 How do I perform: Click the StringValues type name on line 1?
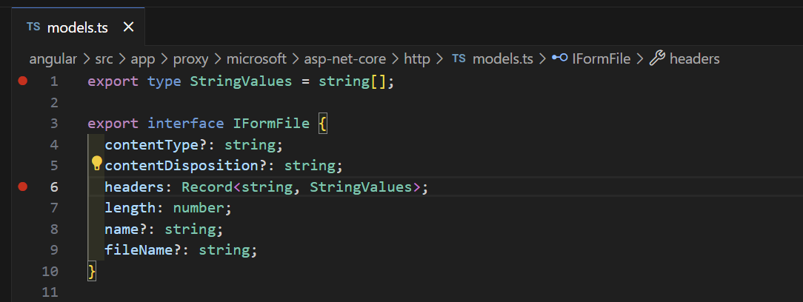tap(241, 81)
